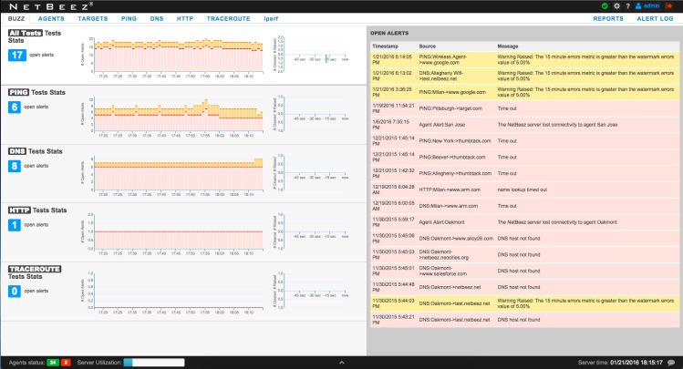Select the Agent Alert:San Jose row
This screenshot has width=683, height=369.
coord(525,125)
